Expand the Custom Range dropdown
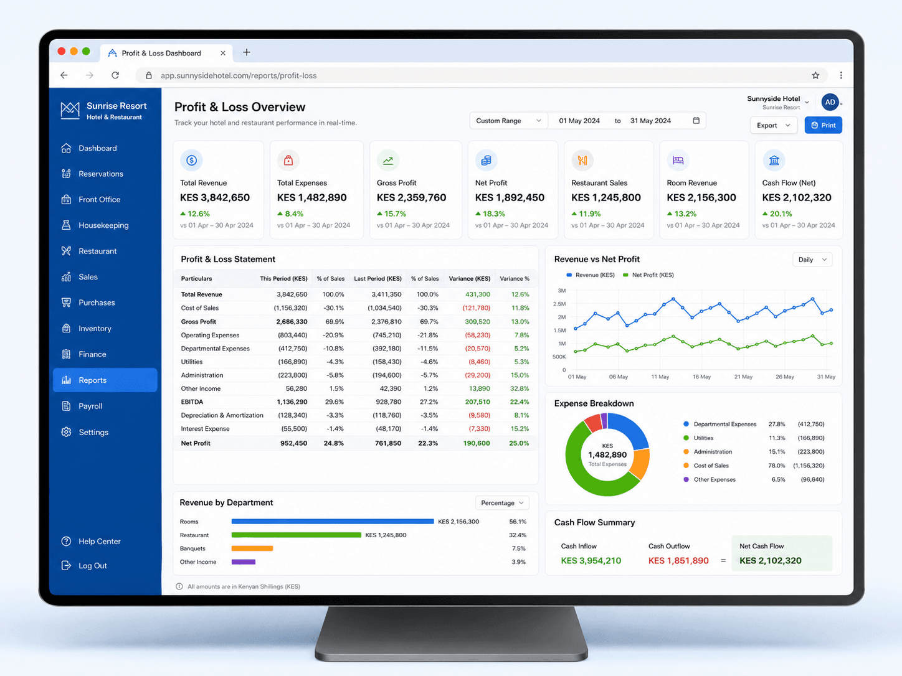 point(508,121)
